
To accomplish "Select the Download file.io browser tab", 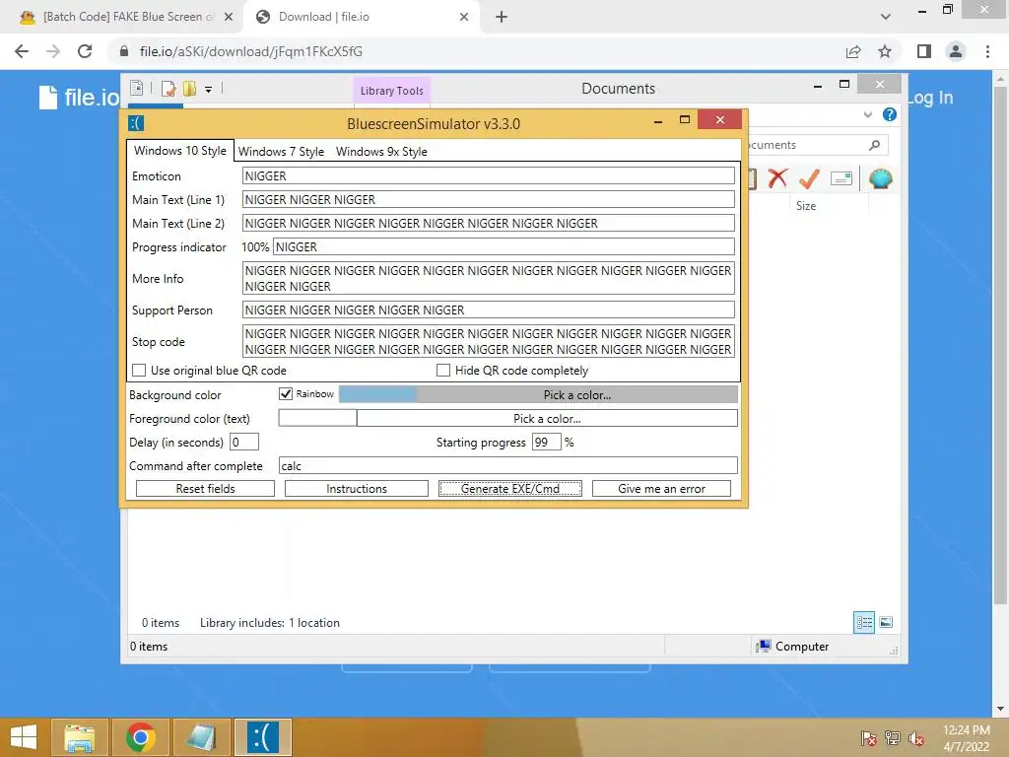I will (363, 17).
